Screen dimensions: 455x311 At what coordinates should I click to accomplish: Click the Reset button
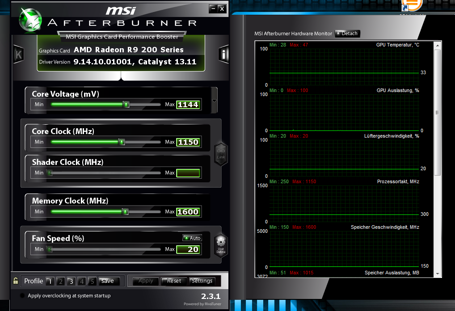pos(174,281)
